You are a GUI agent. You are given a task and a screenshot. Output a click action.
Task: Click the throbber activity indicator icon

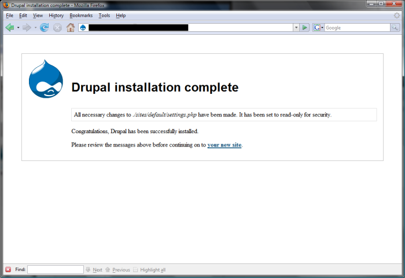pos(397,16)
